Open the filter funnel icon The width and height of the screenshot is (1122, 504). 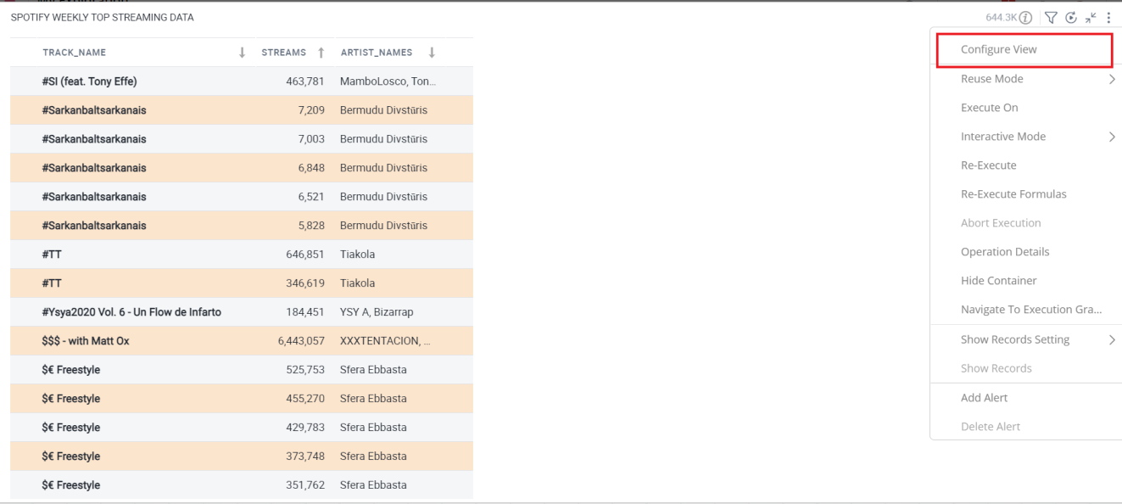tap(1050, 17)
